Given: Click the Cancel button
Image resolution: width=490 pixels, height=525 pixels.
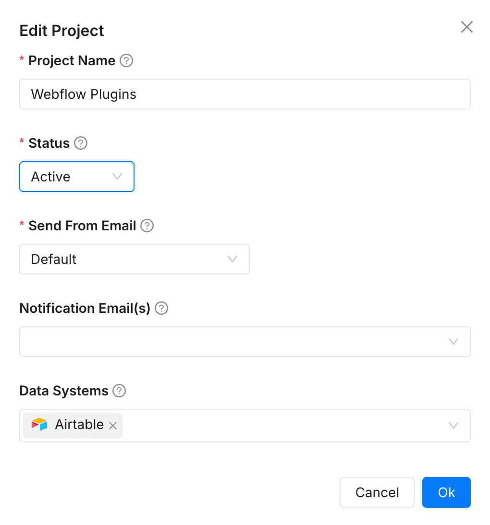Looking at the screenshot, I should coord(377,492).
